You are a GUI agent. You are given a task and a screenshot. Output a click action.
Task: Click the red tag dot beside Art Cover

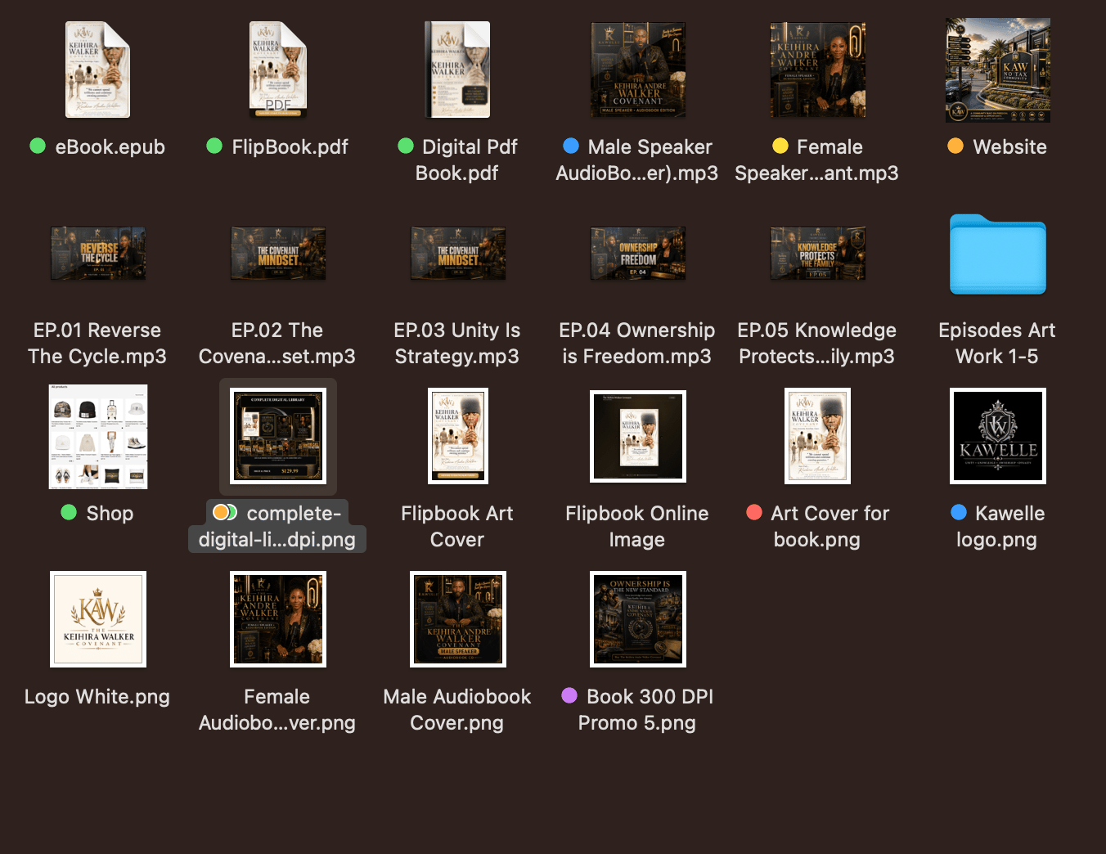[x=754, y=512]
